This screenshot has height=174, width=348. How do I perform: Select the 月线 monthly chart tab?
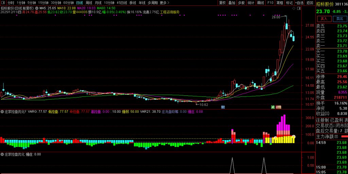pos(98,3)
